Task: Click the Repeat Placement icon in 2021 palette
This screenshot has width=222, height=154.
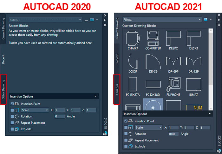Action: coord(131,140)
